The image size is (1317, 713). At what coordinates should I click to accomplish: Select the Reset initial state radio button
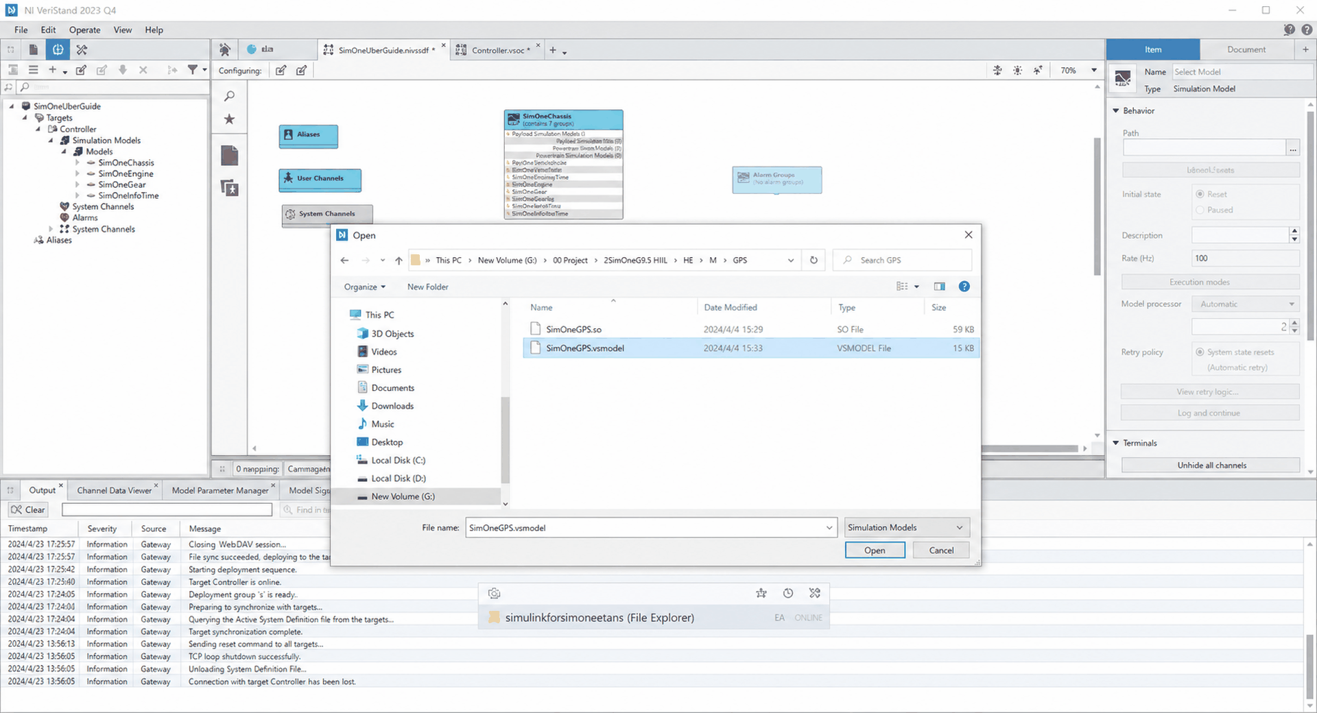click(1200, 194)
